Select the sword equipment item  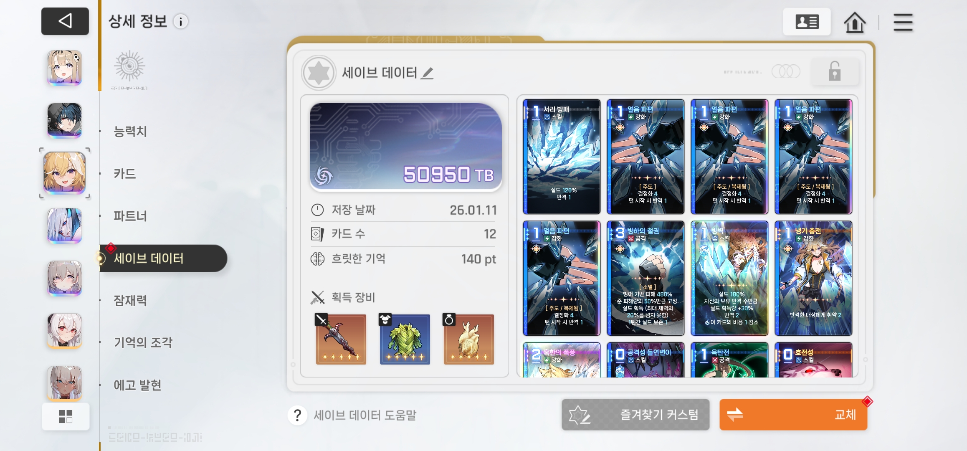pos(341,339)
